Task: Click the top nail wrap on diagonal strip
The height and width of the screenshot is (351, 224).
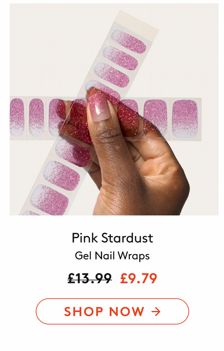Action: coord(129,41)
